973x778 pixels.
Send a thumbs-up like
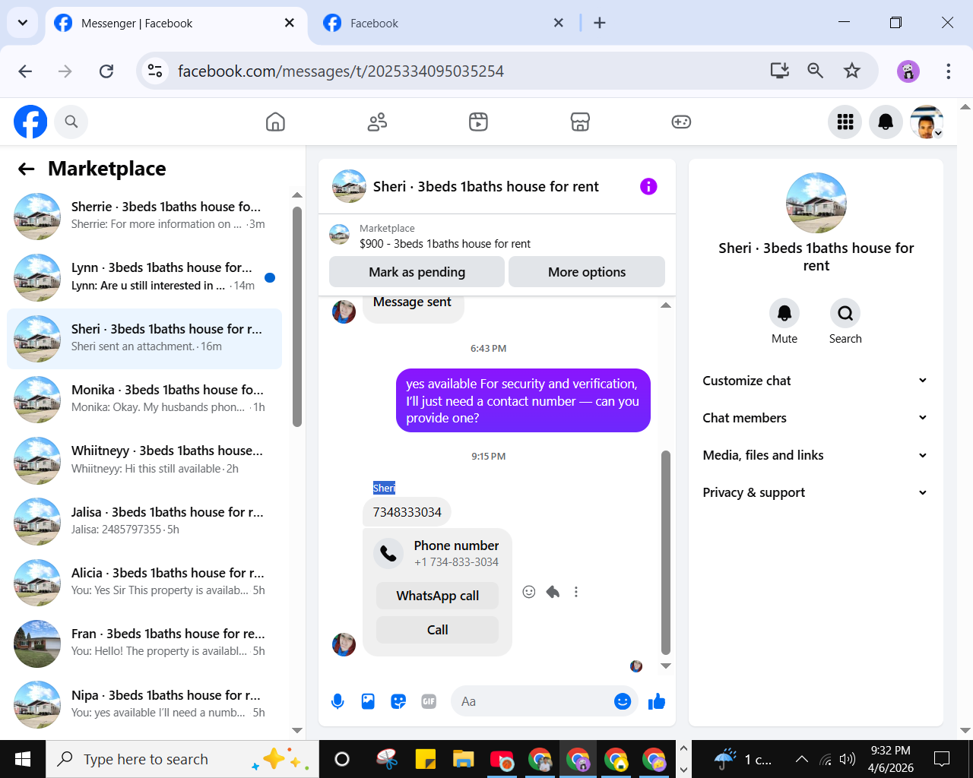pyautogui.click(x=657, y=701)
